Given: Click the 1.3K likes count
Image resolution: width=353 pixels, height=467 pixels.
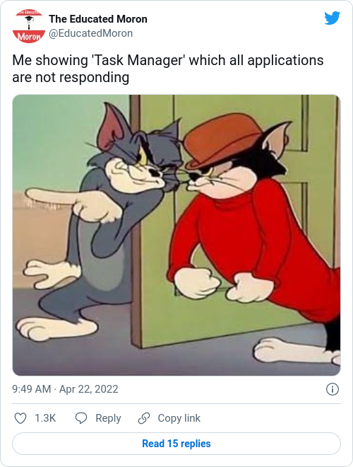Looking at the screenshot, I should [45, 418].
